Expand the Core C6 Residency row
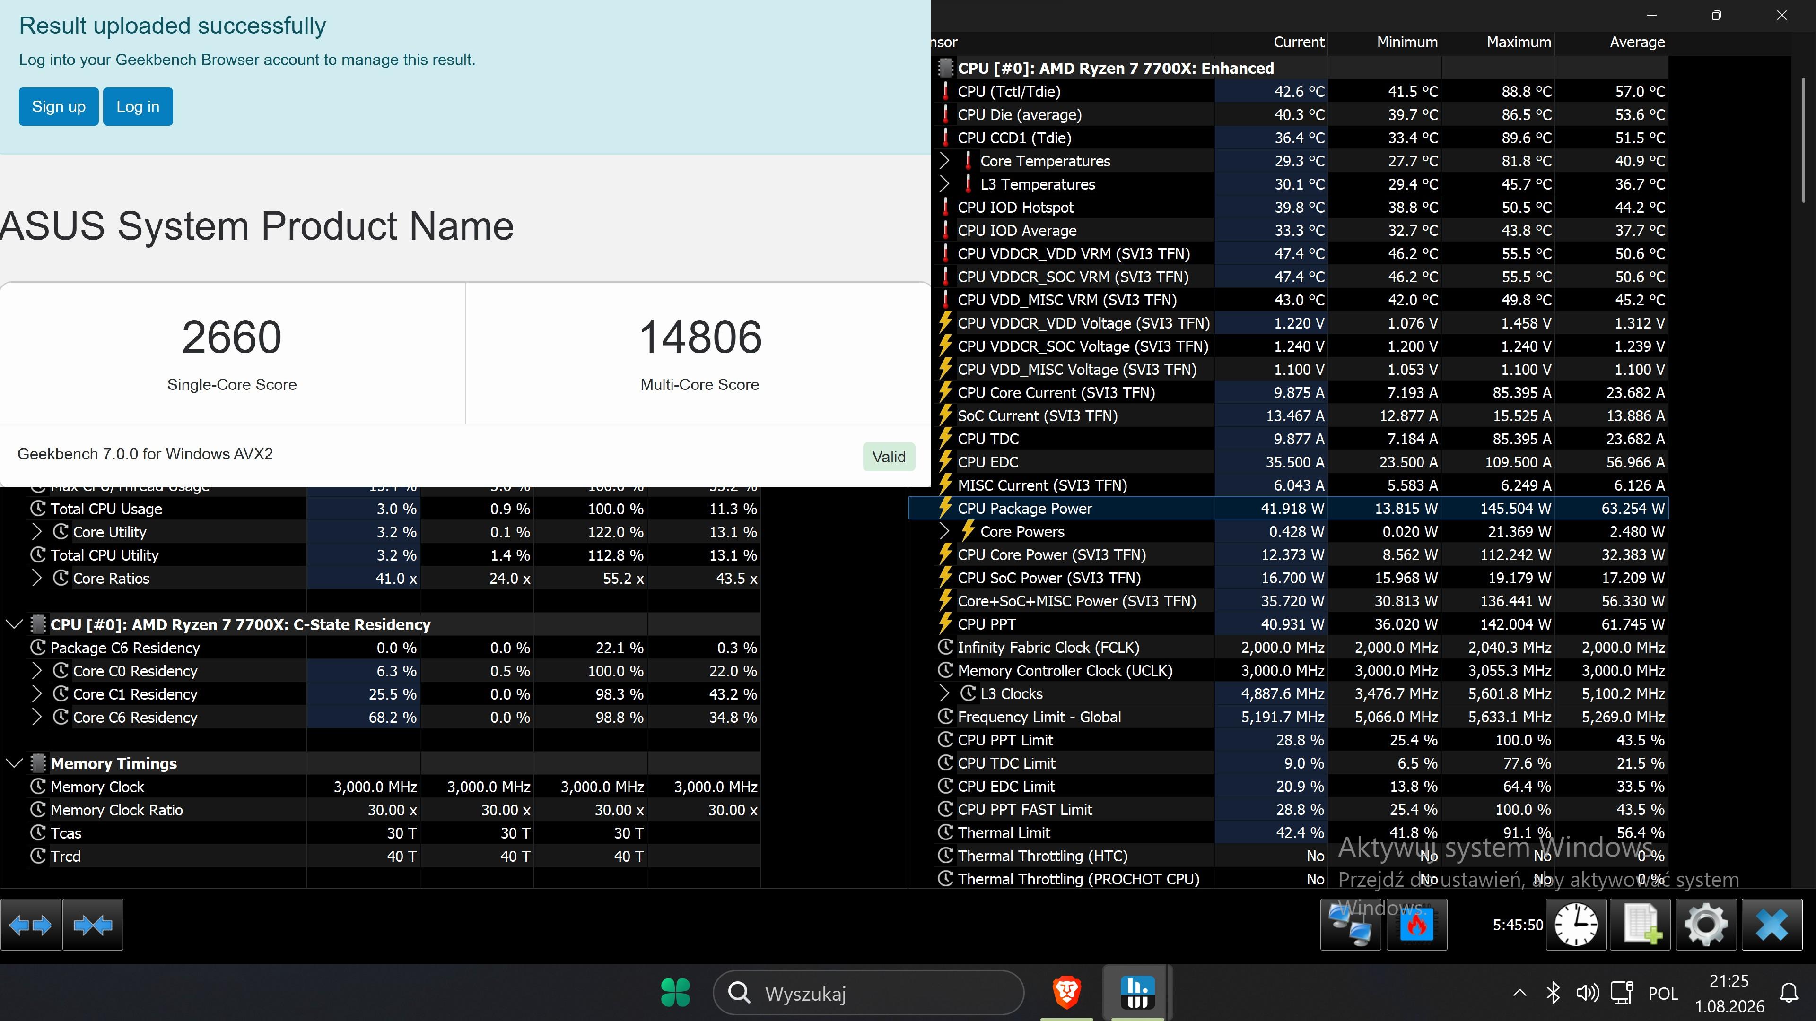This screenshot has height=1021, width=1816. click(37, 718)
